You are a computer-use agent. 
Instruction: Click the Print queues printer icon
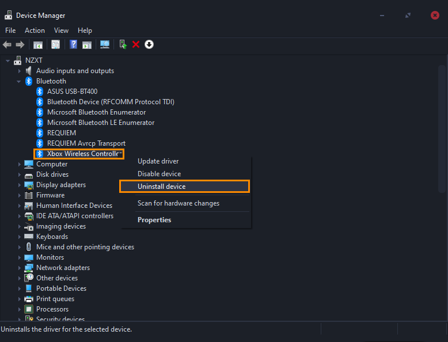point(29,299)
